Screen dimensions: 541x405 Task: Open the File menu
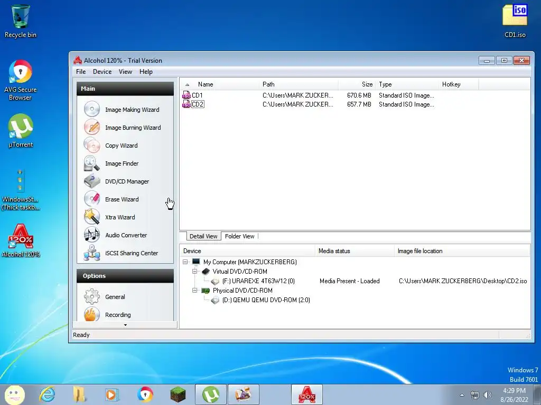pos(81,72)
